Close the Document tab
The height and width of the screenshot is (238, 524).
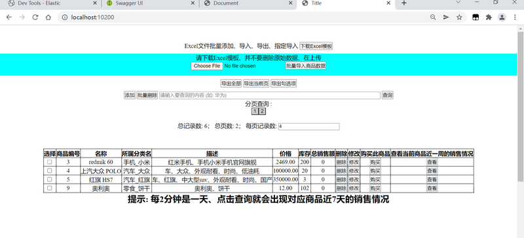[291, 3]
